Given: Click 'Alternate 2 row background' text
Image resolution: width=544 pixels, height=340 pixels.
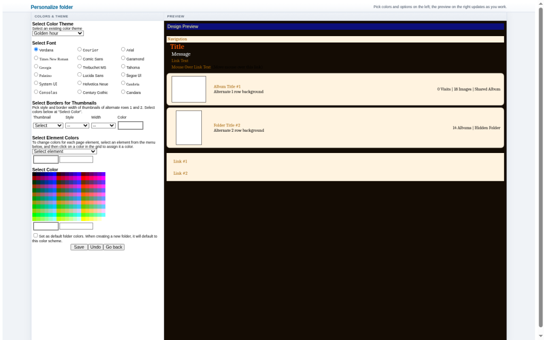Looking at the screenshot, I should pos(239,131).
